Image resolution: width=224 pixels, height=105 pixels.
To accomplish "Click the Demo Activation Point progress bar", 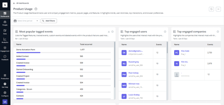I will (64, 52).
